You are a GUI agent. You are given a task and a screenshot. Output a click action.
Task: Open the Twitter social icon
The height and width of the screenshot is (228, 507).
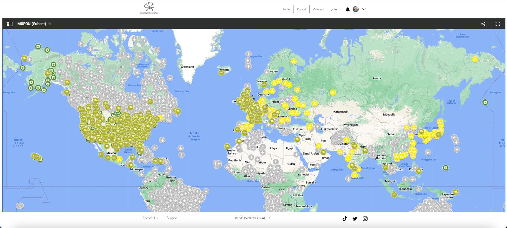coord(355,218)
